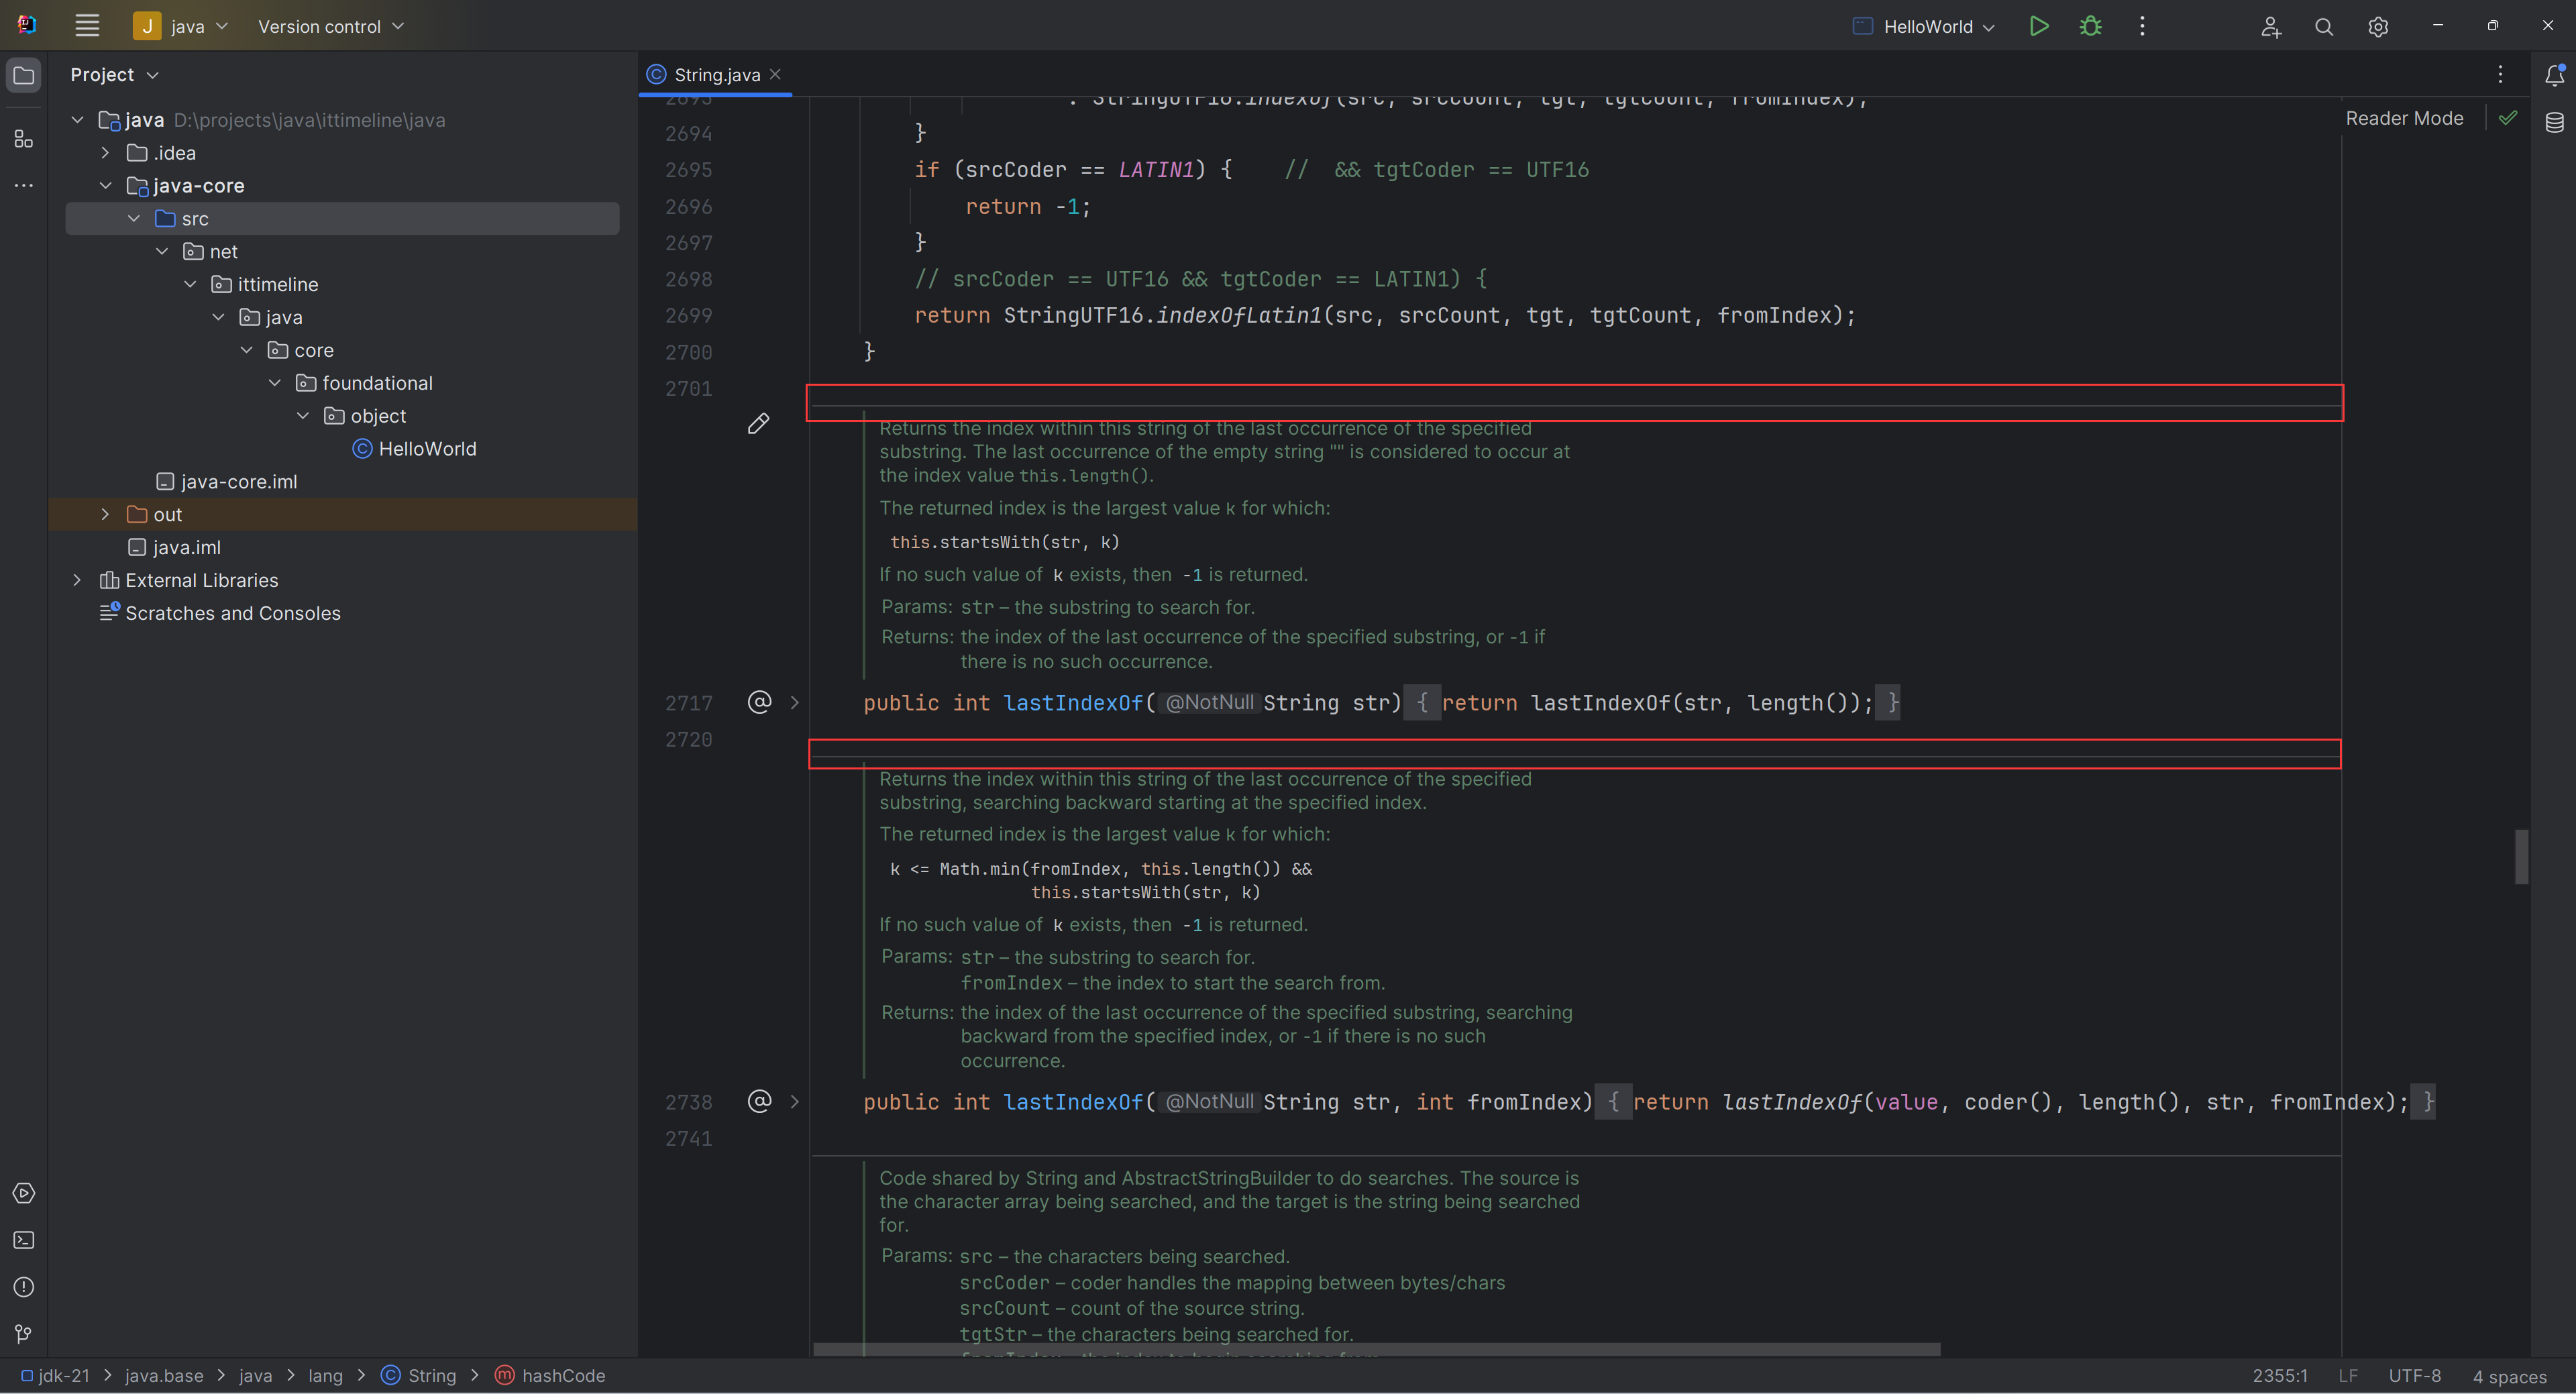Click the String class breadcrumb

pos(419,1375)
